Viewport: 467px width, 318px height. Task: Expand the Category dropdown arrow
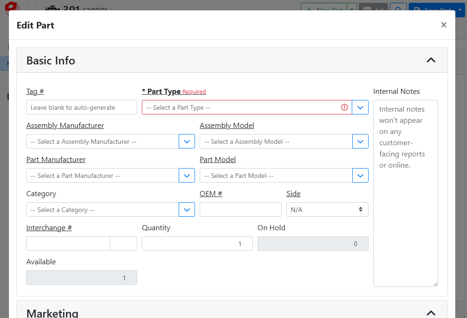click(187, 210)
